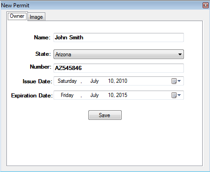Select the month July in Issue Date
Screen dimensions: 210x172
[x=95, y=81]
